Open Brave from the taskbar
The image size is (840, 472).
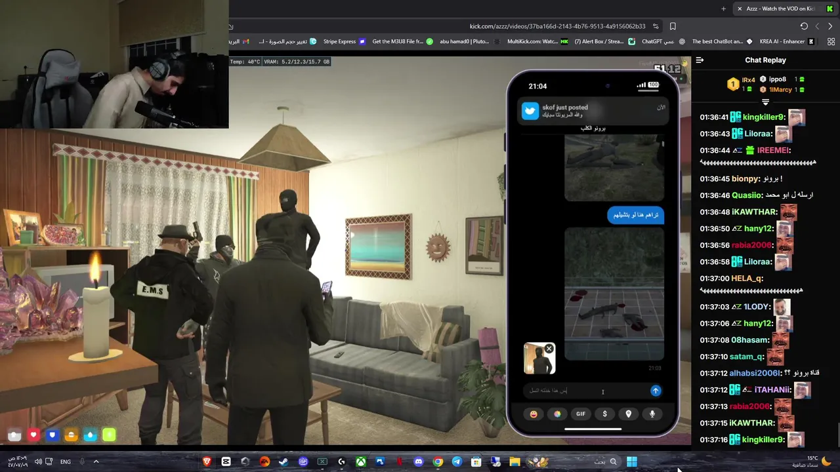pyautogui.click(x=207, y=462)
